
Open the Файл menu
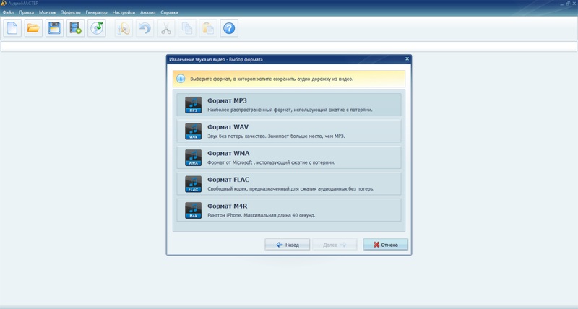click(8, 12)
